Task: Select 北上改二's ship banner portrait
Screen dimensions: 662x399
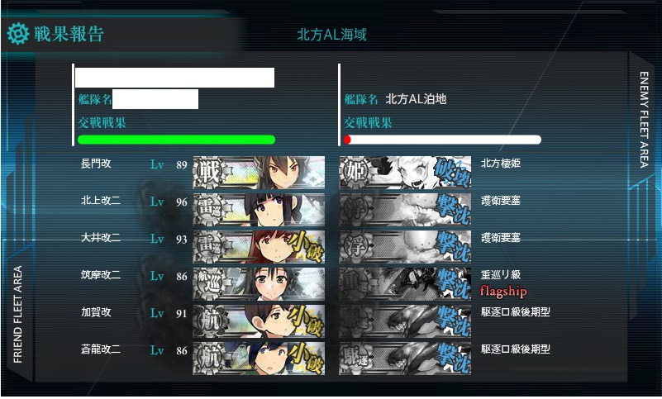Action: 259,210
